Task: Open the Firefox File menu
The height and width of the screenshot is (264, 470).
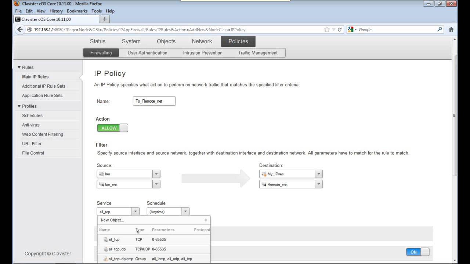Action: 18,11
